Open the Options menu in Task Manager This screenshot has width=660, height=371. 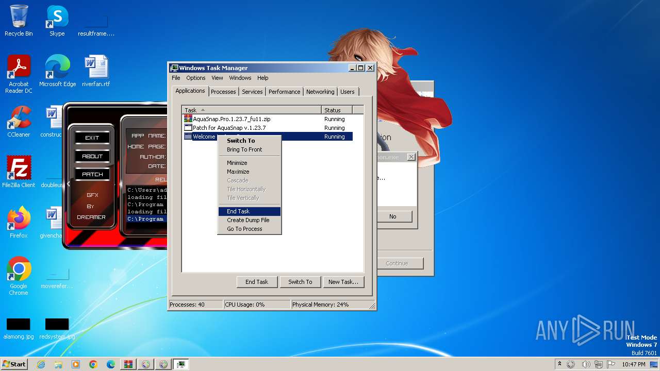(196, 78)
